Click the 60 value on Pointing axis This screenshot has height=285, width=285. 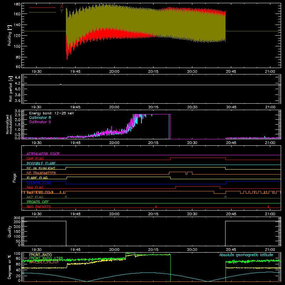pyautogui.click(x=18, y=67)
